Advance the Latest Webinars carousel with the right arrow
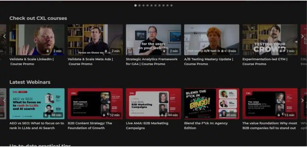 click(303, 100)
